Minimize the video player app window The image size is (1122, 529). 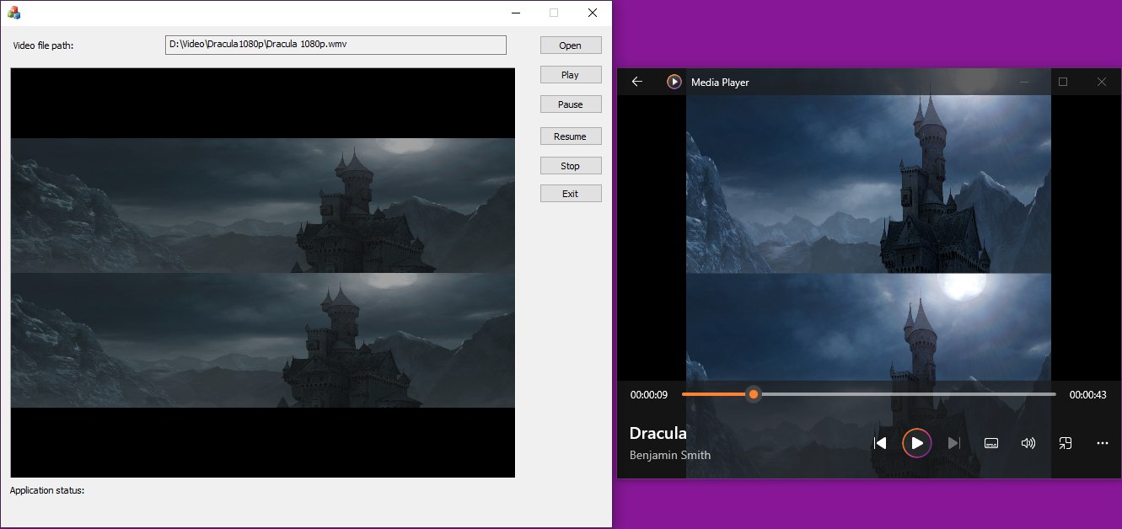515,13
